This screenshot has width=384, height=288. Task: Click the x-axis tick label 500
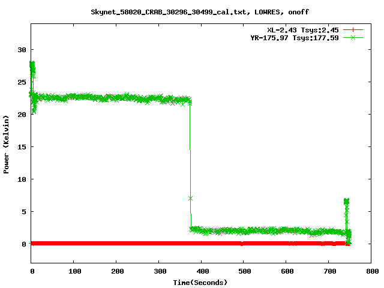245,271
